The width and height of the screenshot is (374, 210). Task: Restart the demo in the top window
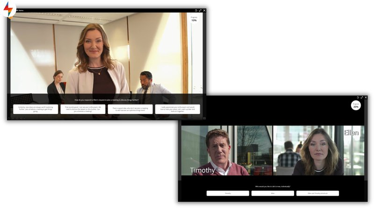point(196,10)
